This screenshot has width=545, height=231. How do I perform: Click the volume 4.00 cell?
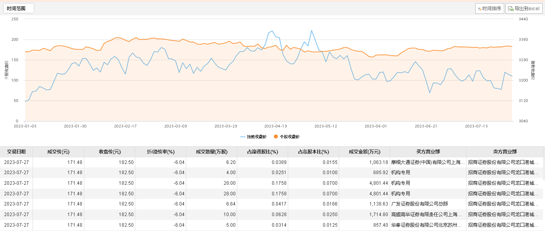[212, 173]
